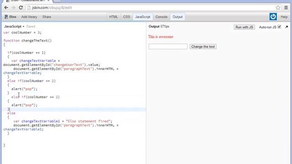The width and height of the screenshot is (292, 164).
Task: Go back with the browser back arrow
Action: pyautogui.click(x=6, y=8)
